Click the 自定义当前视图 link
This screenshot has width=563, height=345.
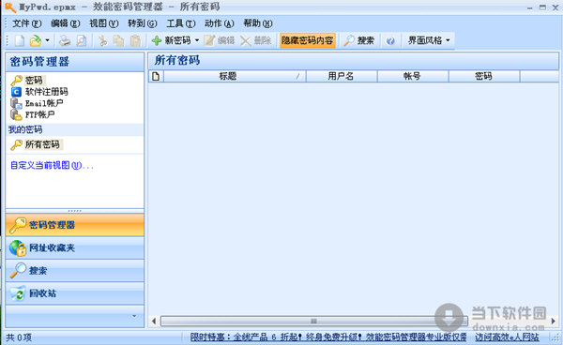click(52, 165)
